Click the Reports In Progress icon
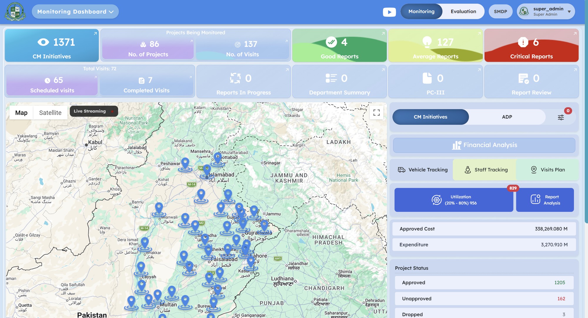This screenshot has width=588, height=318. (x=235, y=78)
